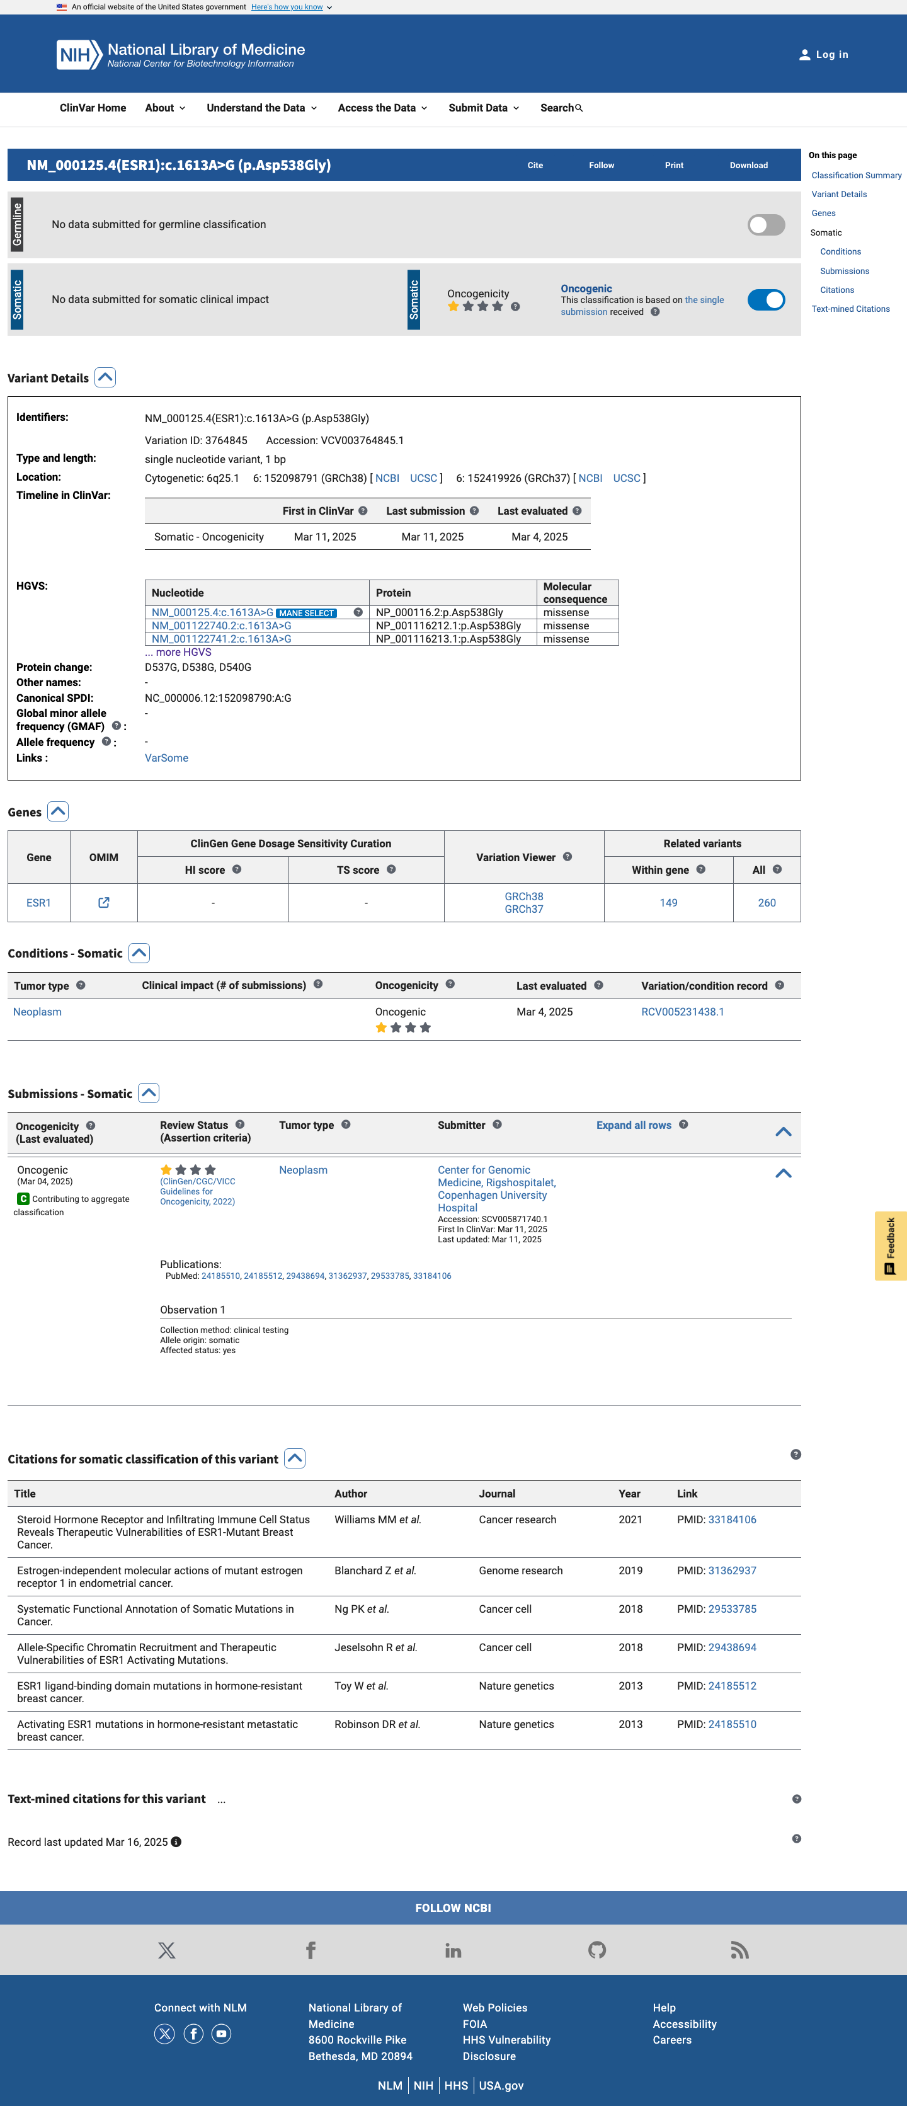907x2106 pixels.
Task: Open LinkedIn icon under Follow NCBI
Action: coord(453,1950)
